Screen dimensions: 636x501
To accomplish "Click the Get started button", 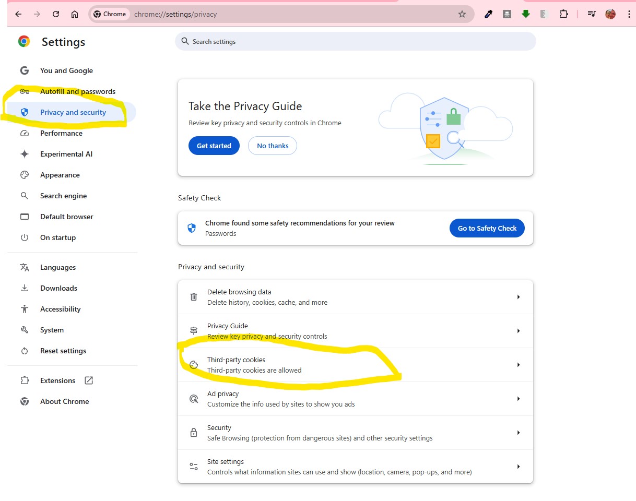I will point(214,146).
